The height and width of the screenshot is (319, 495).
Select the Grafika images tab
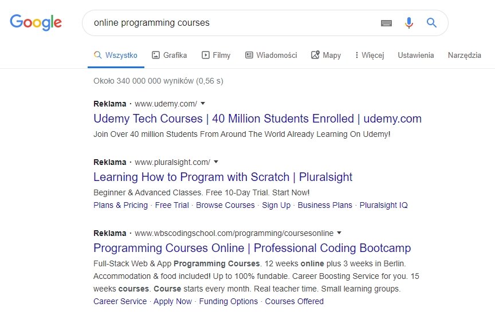coord(170,55)
